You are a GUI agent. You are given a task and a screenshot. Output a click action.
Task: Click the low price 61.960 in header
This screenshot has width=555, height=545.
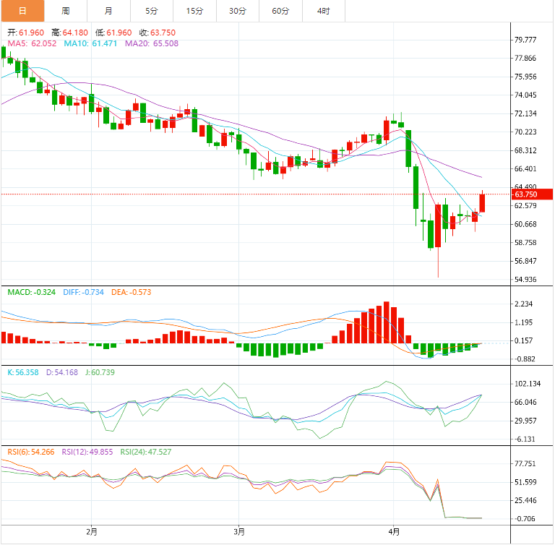(x=119, y=33)
